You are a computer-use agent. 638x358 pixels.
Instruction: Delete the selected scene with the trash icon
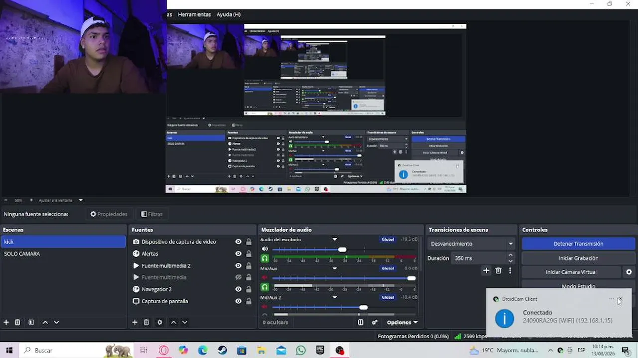pos(17,322)
